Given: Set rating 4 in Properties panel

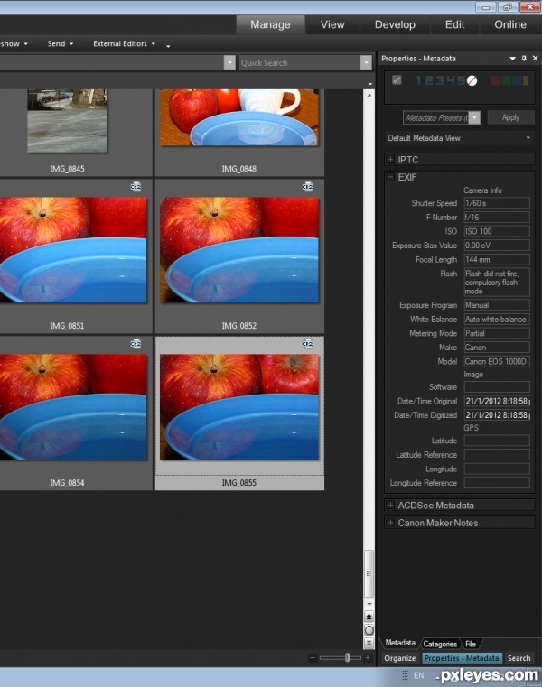Looking at the screenshot, I should click(449, 80).
